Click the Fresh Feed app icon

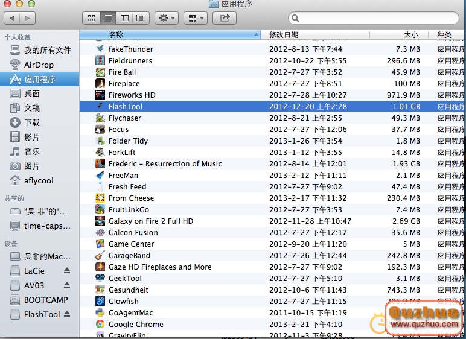coord(100,186)
